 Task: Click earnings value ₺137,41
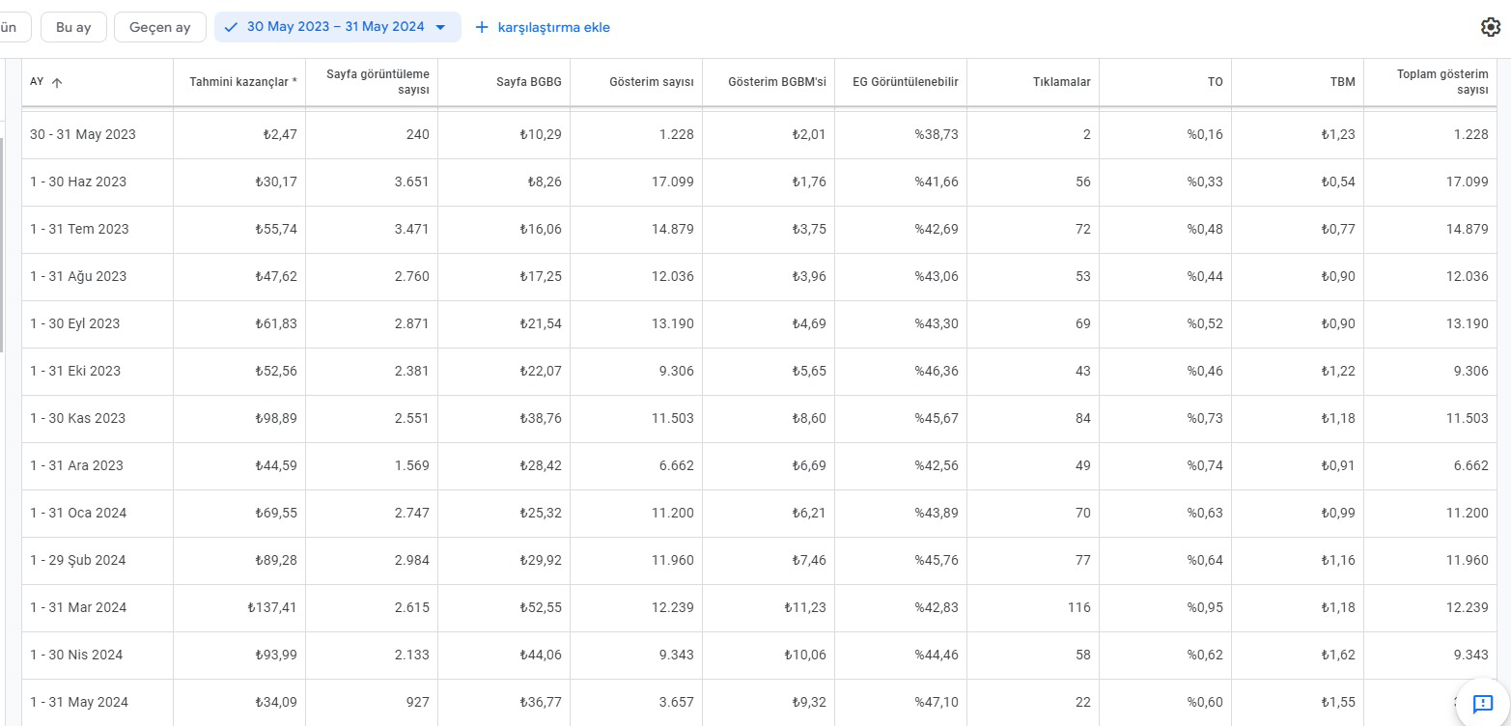pyautogui.click(x=272, y=608)
